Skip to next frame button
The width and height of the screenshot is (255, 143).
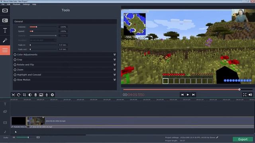(x=193, y=95)
